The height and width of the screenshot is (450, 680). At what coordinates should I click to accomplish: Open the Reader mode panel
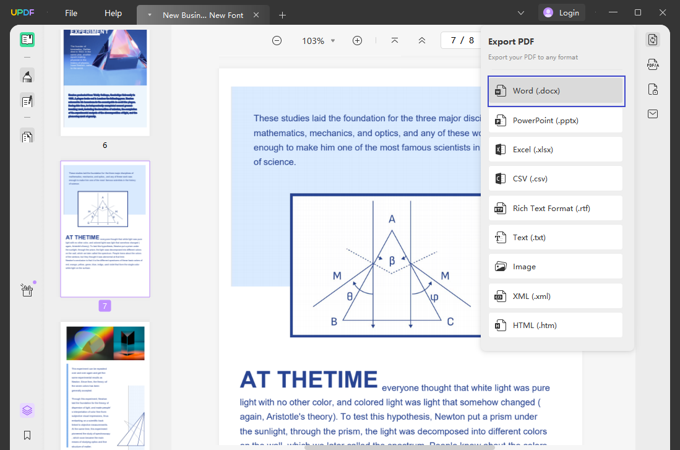(x=26, y=39)
